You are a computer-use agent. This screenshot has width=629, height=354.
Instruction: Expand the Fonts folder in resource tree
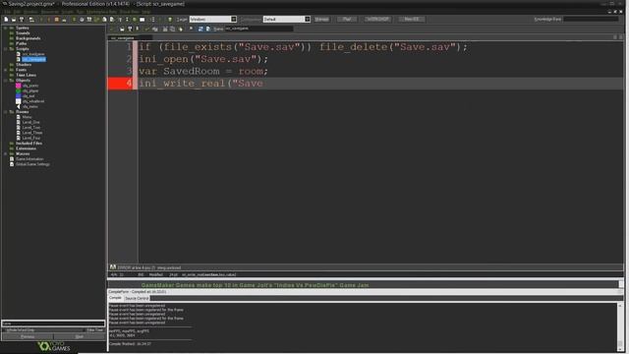(5, 70)
